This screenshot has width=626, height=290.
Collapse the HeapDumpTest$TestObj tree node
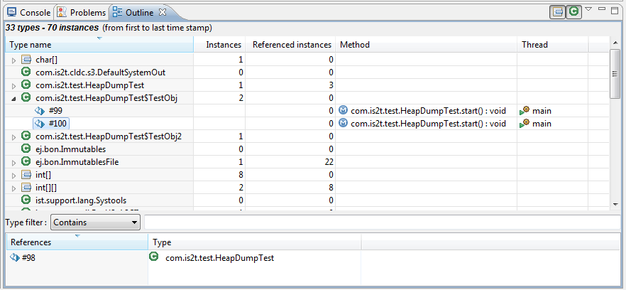tap(13, 98)
